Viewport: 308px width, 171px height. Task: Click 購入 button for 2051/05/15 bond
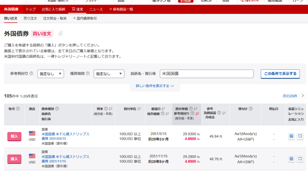click(14, 136)
